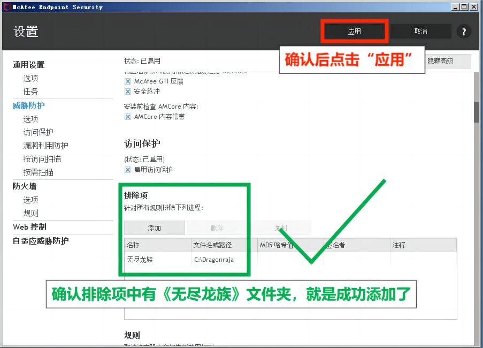
Task: Select 选项 under 防火墙
Action: pyautogui.click(x=31, y=200)
